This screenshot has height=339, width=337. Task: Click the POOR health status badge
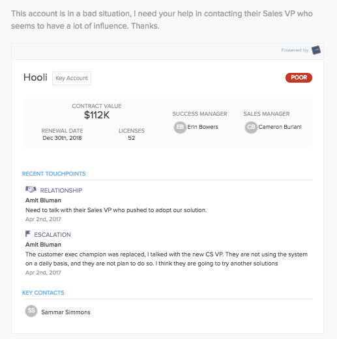point(299,77)
